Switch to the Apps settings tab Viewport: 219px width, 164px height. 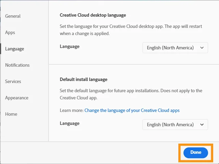click(x=10, y=32)
